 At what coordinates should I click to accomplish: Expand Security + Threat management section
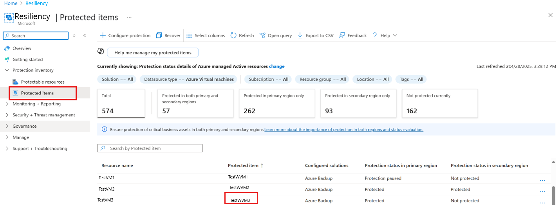[x=7, y=115]
